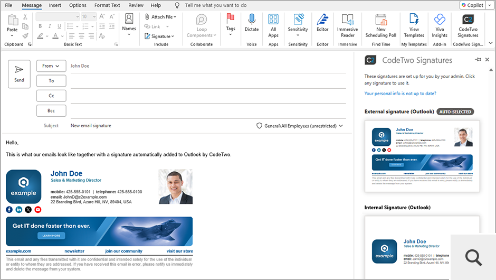This screenshot has height=280, width=496.
Task: Open the General\All Employees sensitivity dropdown
Action: point(300,126)
